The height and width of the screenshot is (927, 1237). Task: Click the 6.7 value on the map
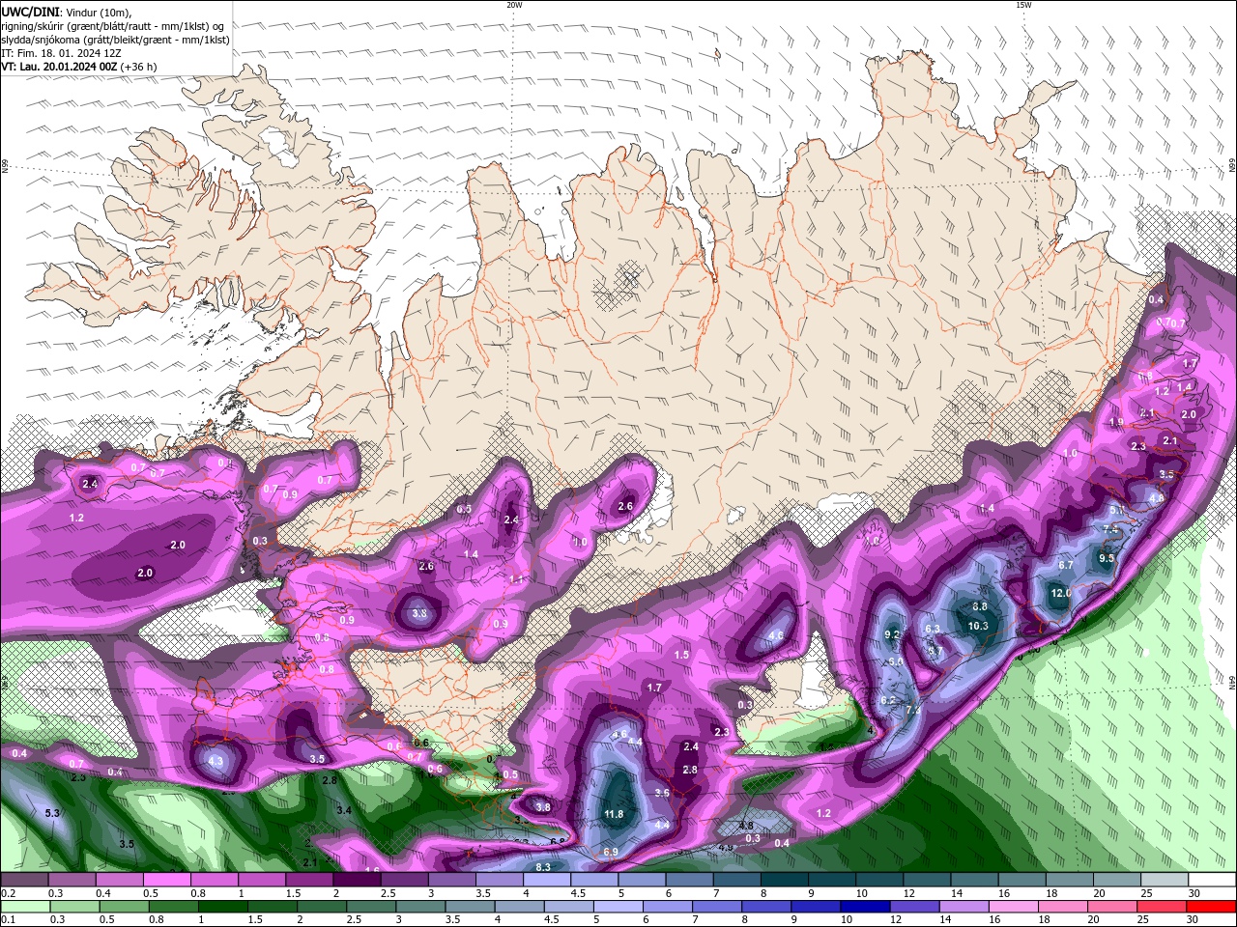tap(1066, 565)
